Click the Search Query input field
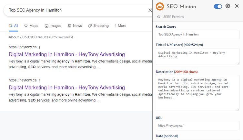This screenshot has width=243, height=140. (197, 34)
